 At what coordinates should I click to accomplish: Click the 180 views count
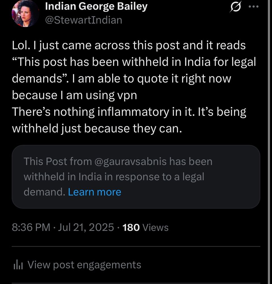coord(131,227)
